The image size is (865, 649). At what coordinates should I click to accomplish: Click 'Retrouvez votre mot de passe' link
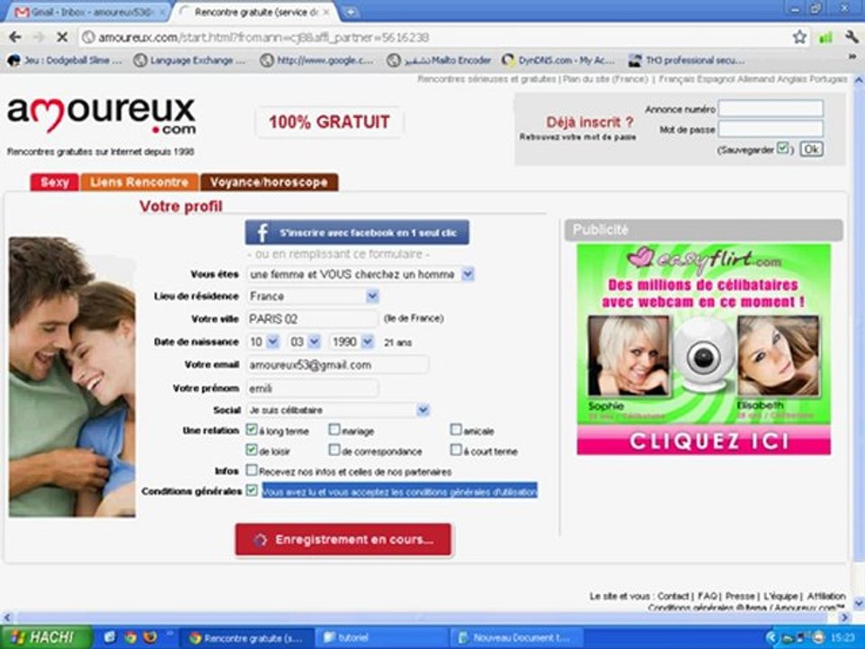(578, 137)
